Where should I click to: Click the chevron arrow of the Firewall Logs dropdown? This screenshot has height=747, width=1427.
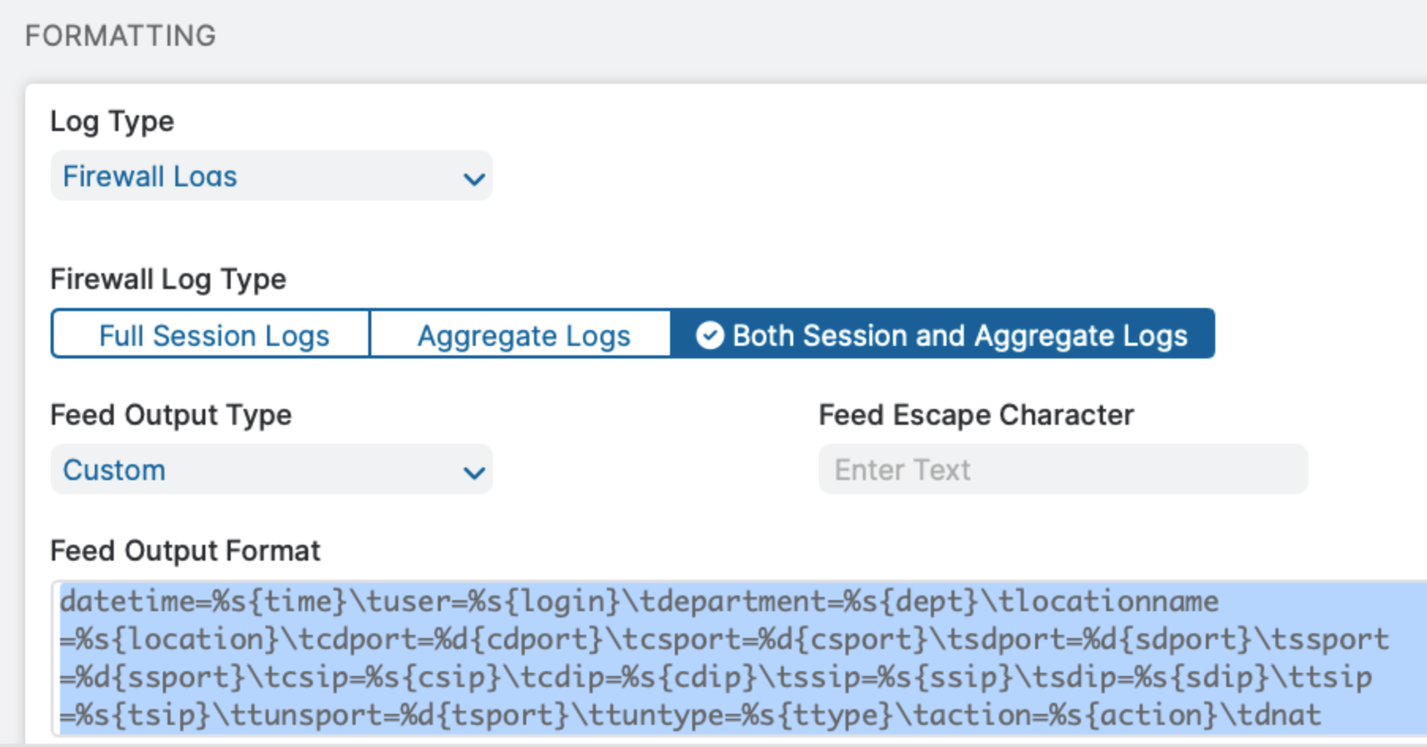click(473, 178)
